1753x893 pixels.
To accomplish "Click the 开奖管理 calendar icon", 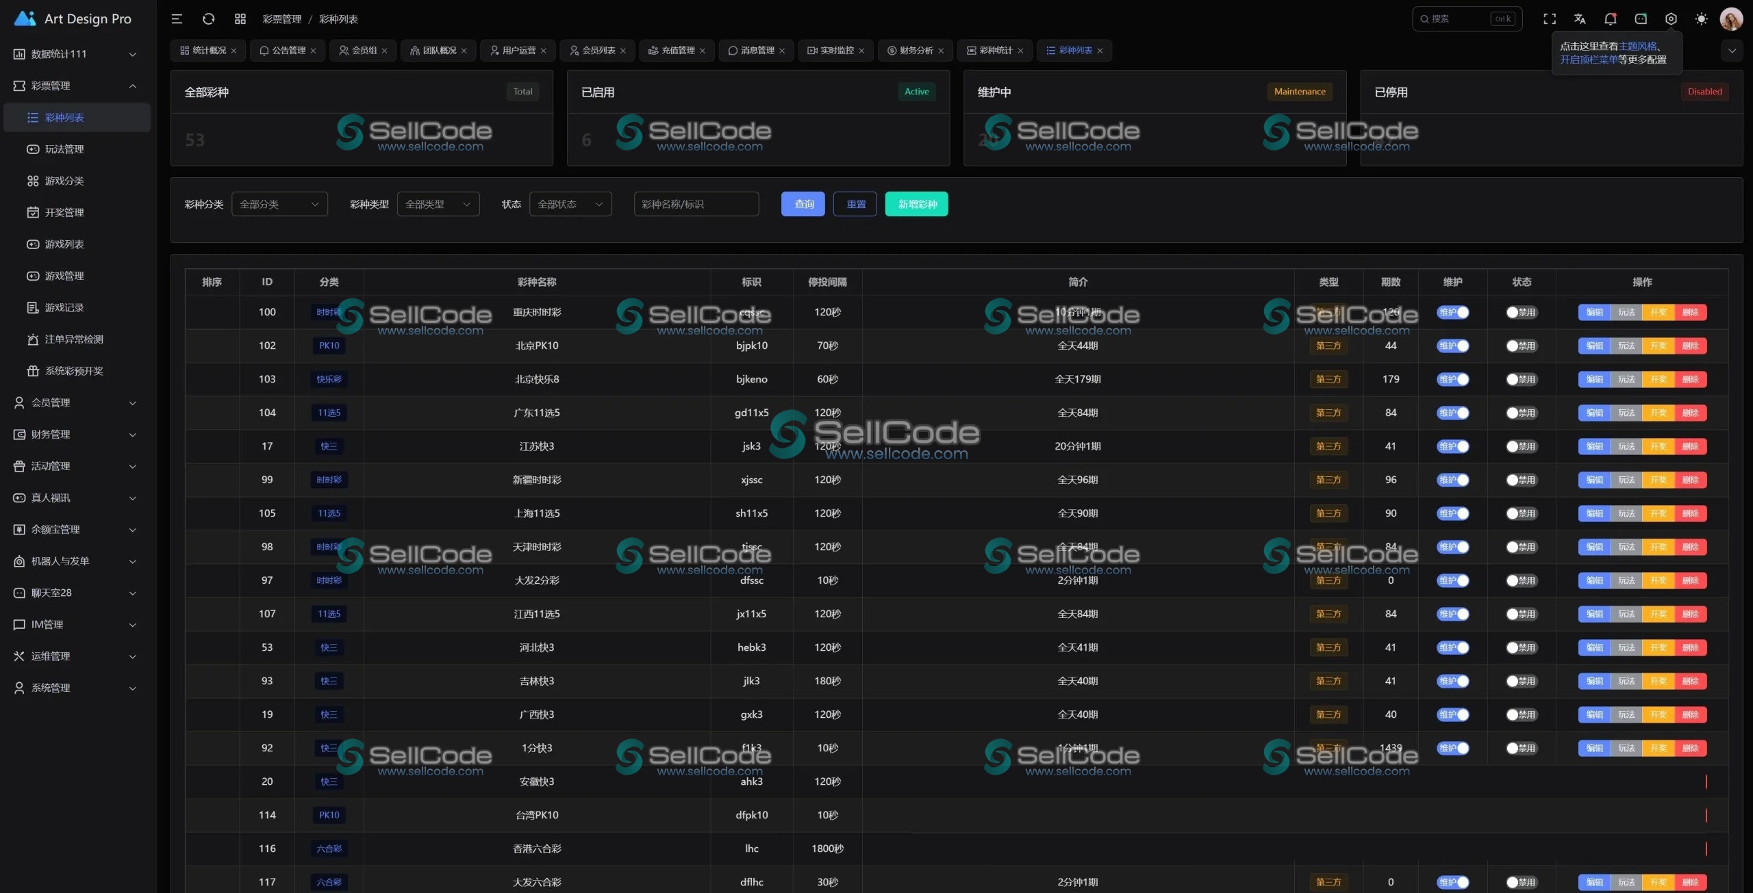I will pos(33,212).
